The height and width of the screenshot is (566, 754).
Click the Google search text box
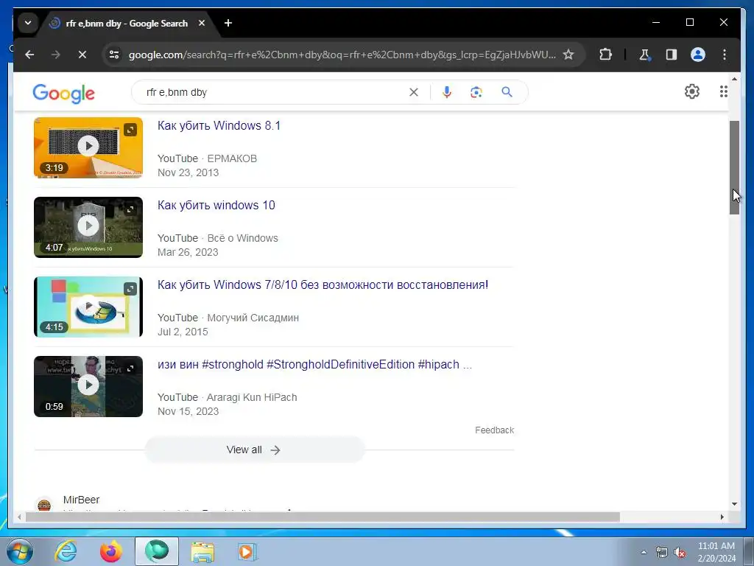click(274, 92)
